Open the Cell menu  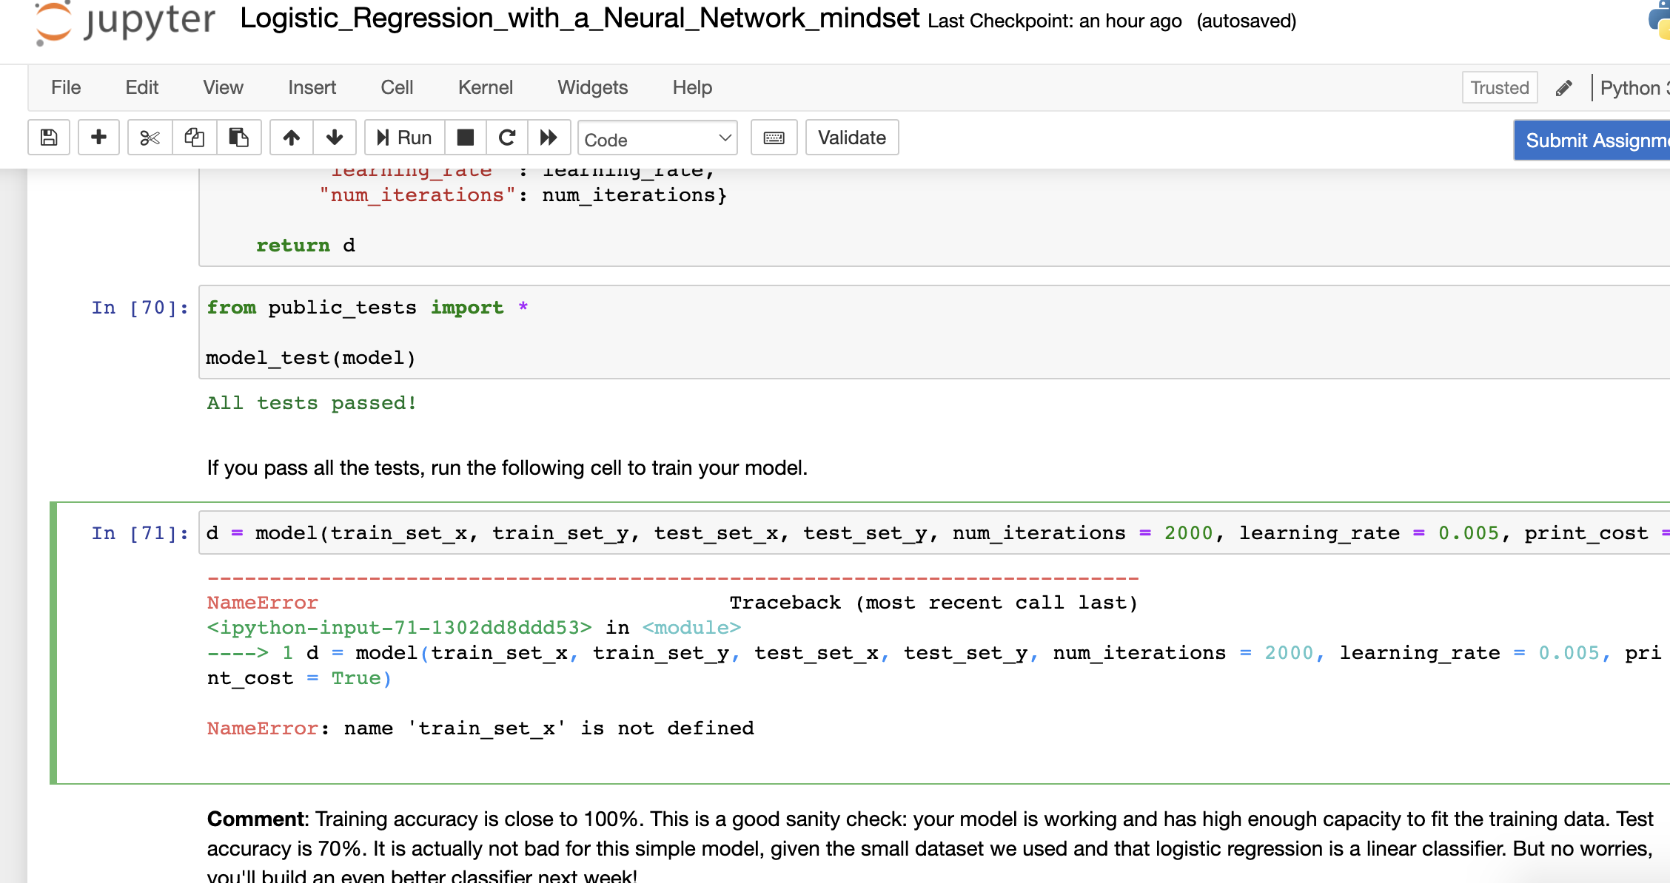coord(397,87)
